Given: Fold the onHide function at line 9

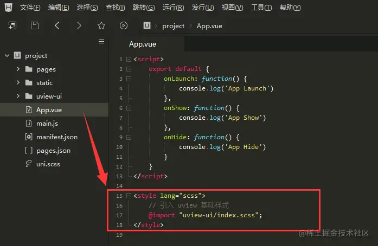Looking at the screenshot, I should pyautogui.click(x=129, y=137).
